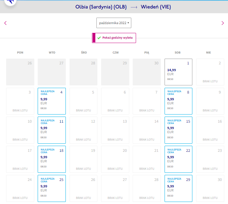Select October 1 flight for 14,99 EUR

[178, 72]
